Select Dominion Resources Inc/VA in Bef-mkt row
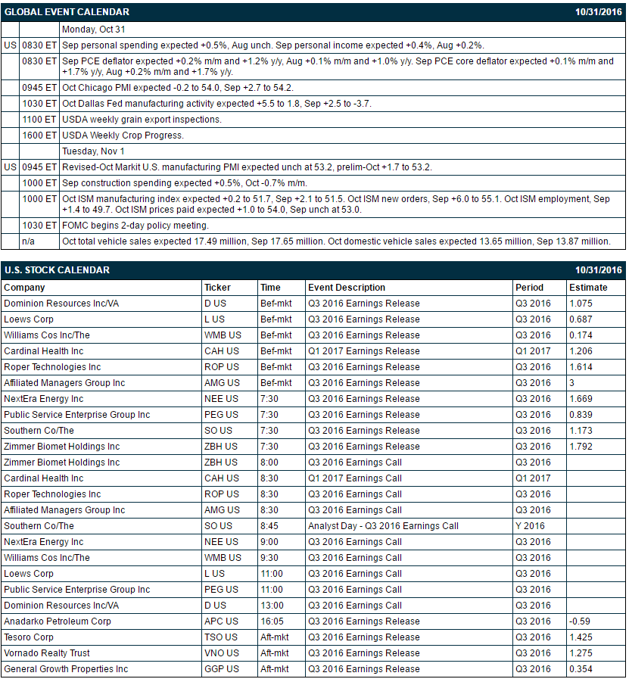The width and height of the screenshot is (629, 679). coord(61,304)
